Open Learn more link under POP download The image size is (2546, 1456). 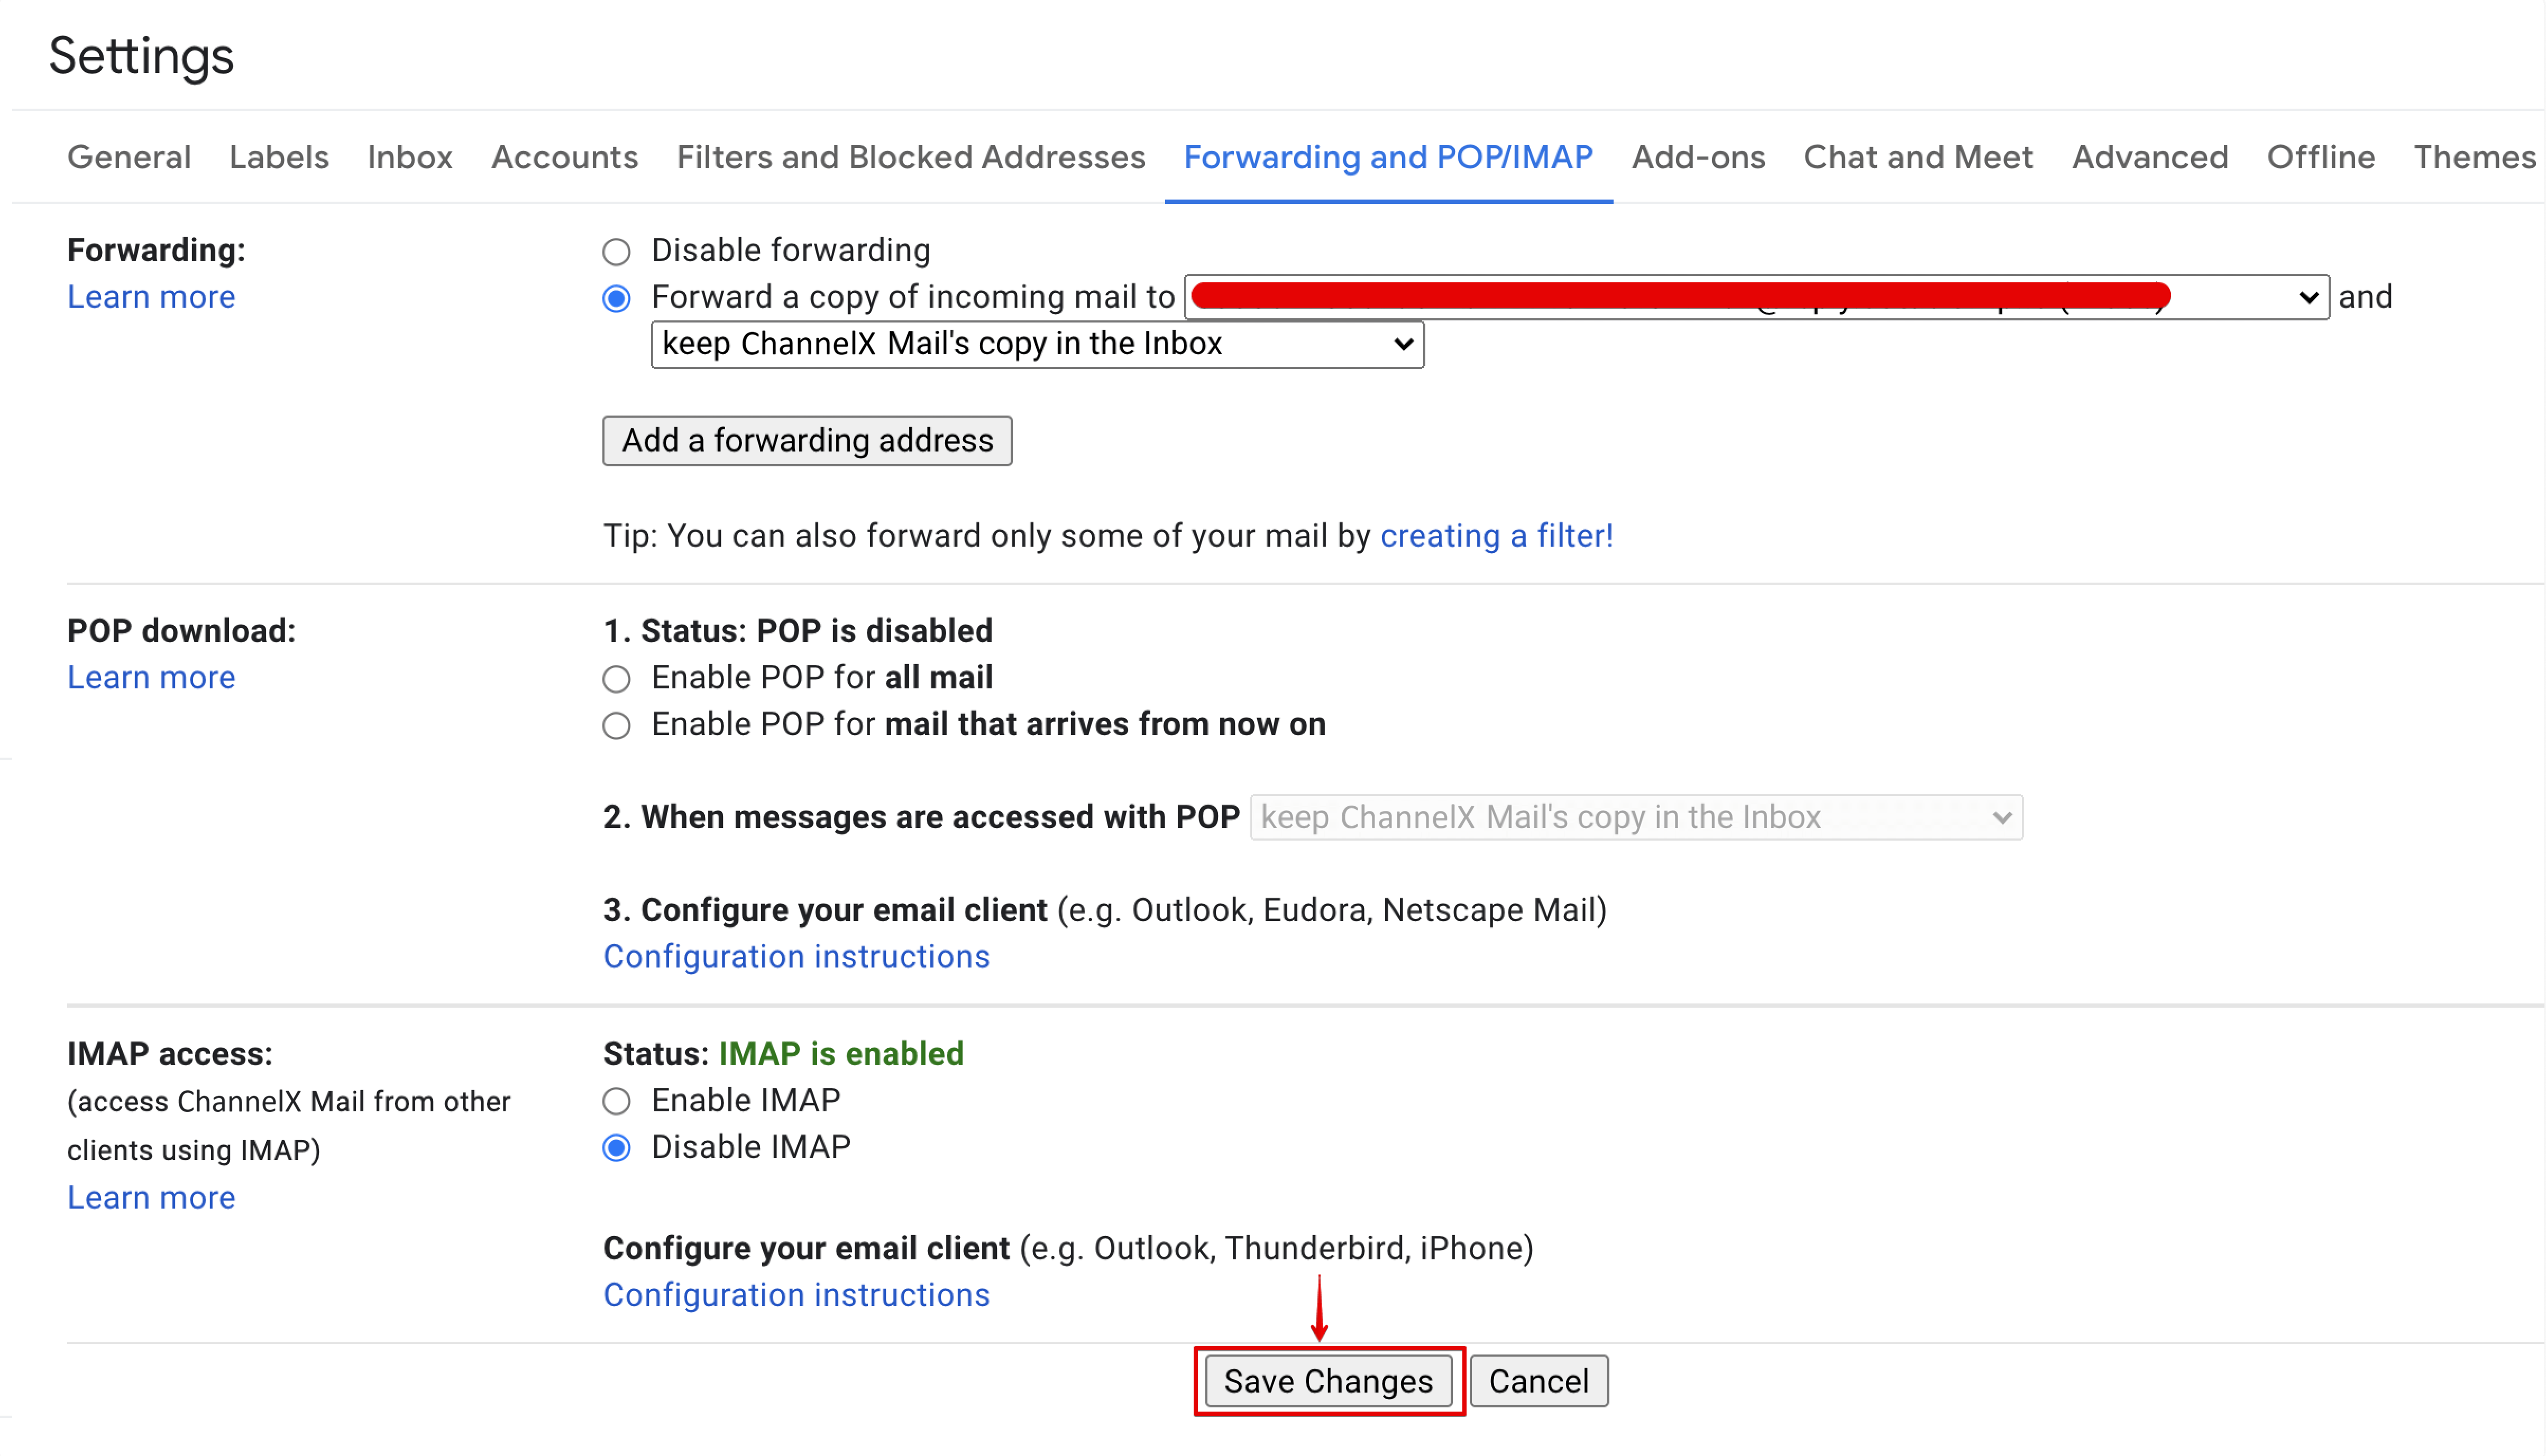151,677
